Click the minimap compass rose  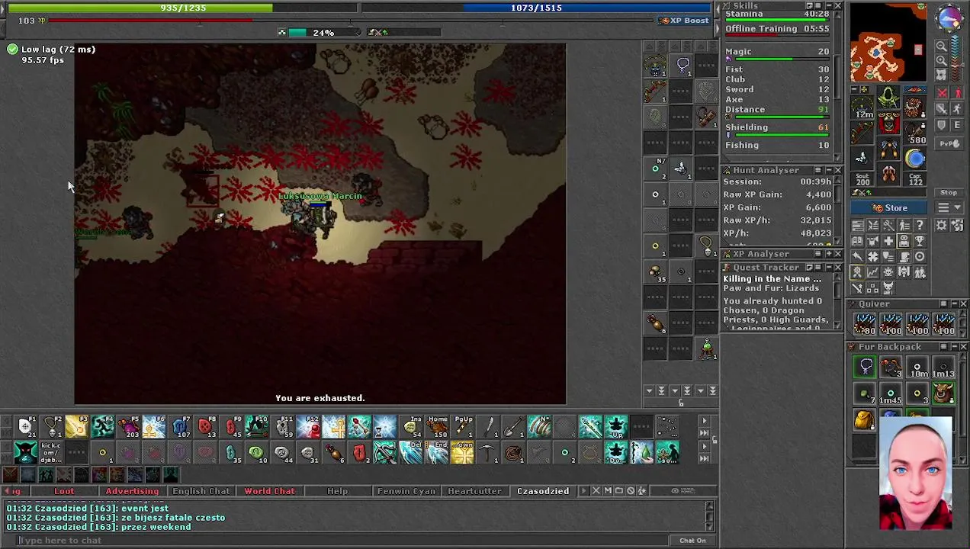click(x=949, y=19)
